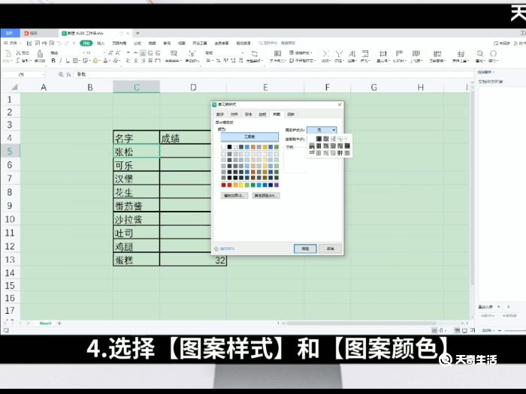The image size is (526, 394).
Task: Click the Cut scissors icon
Action: pyautogui.click(x=18, y=53)
